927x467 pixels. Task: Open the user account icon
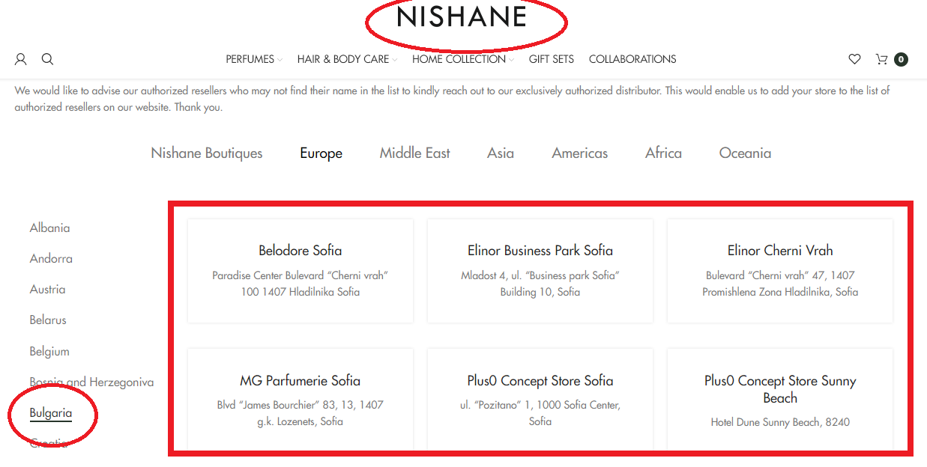coord(21,59)
